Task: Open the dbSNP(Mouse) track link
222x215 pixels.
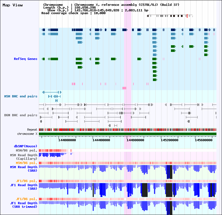Action: [x=26, y=146]
